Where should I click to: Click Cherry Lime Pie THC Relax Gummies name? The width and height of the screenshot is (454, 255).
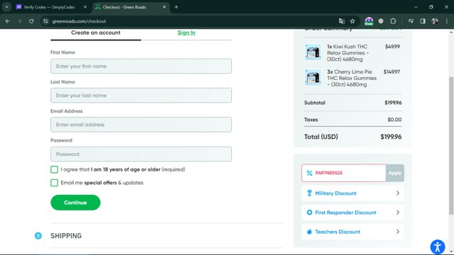click(352, 78)
